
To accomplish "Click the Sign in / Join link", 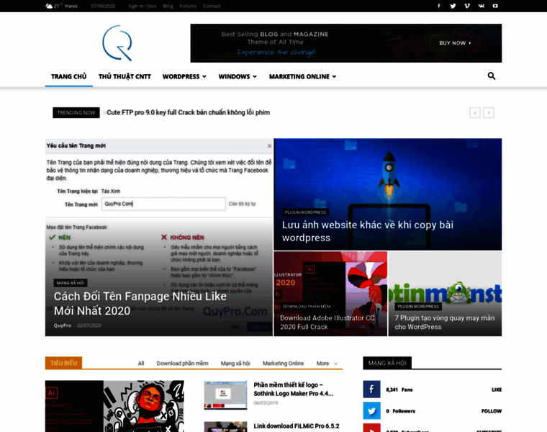I will pyautogui.click(x=142, y=6).
